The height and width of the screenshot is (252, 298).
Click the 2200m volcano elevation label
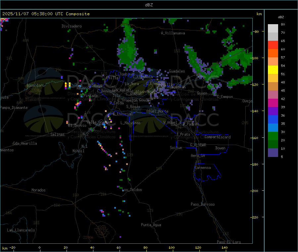click(x=88, y=237)
